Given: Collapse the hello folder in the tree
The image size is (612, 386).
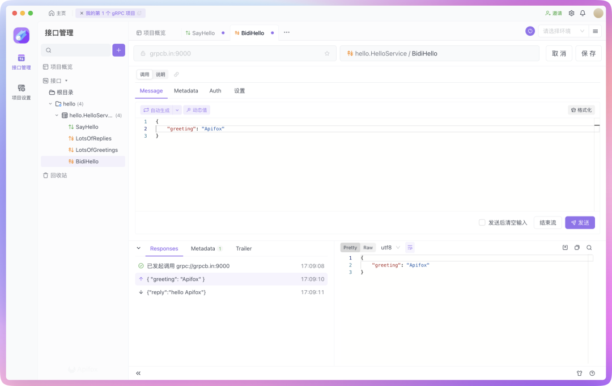Looking at the screenshot, I should (x=50, y=104).
